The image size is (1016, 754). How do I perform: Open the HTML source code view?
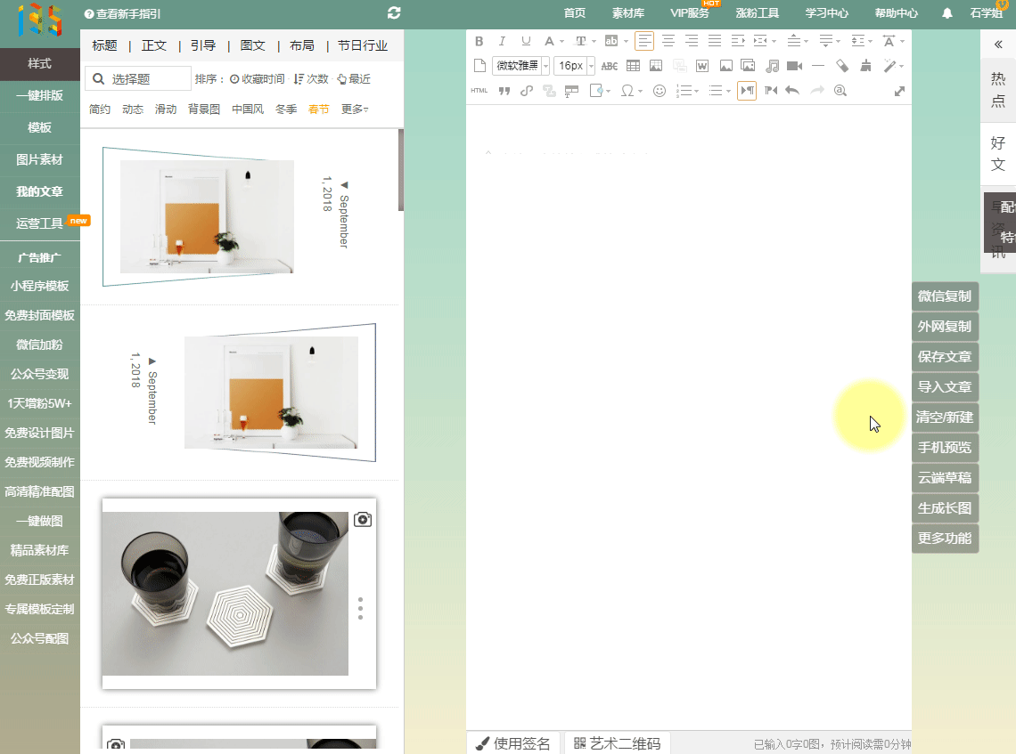479,91
